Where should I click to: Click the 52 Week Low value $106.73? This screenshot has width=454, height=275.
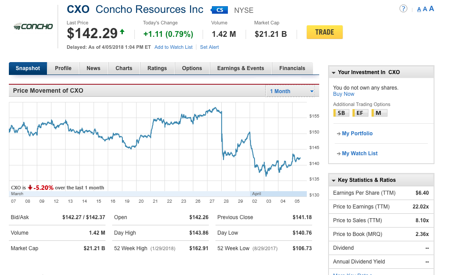click(x=302, y=248)
